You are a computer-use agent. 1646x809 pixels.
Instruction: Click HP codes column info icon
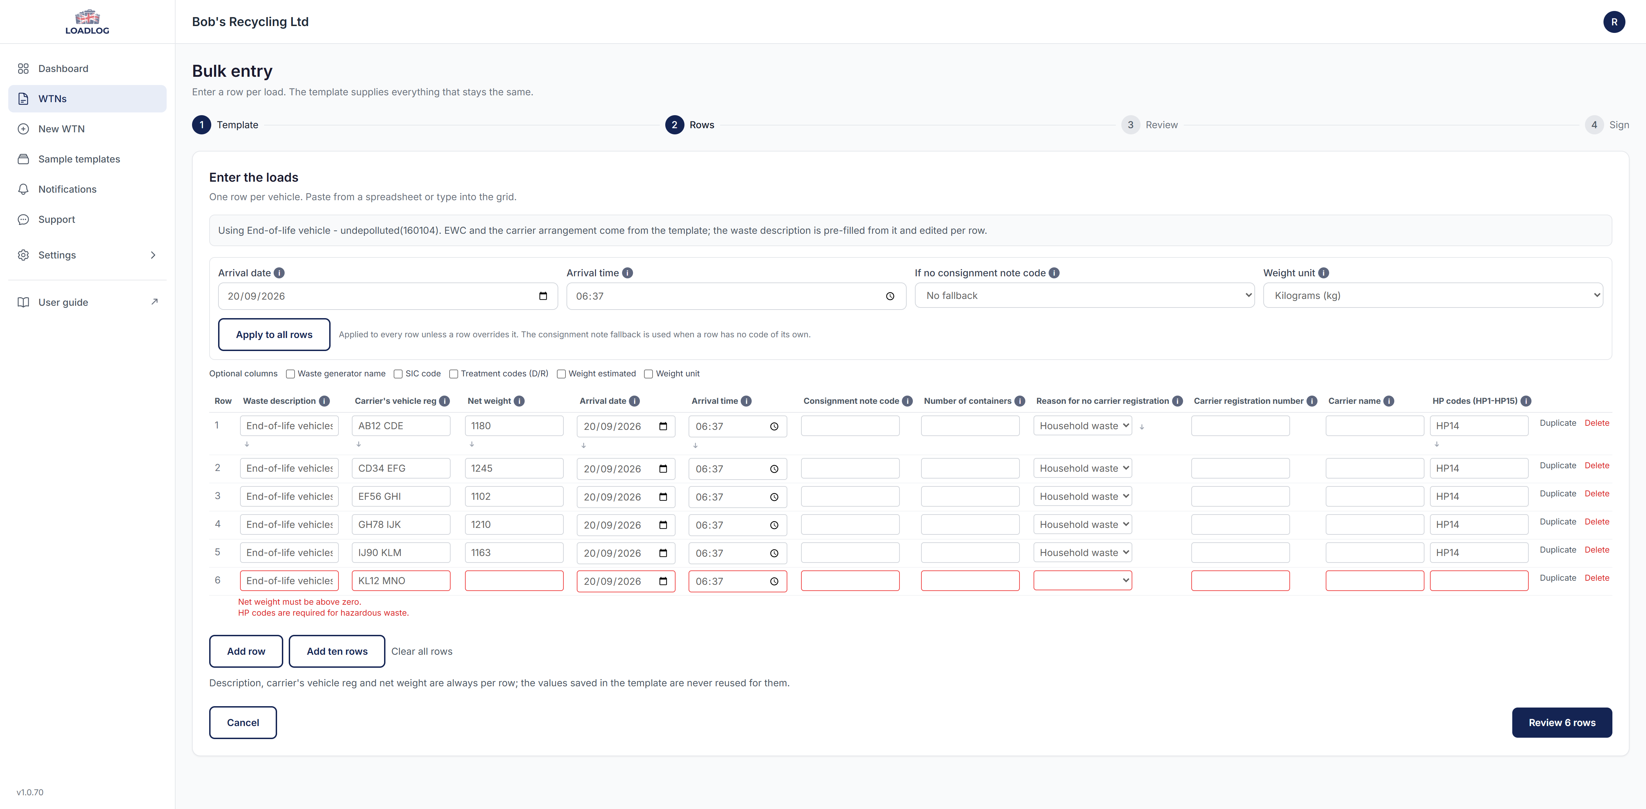(1526, 401)
